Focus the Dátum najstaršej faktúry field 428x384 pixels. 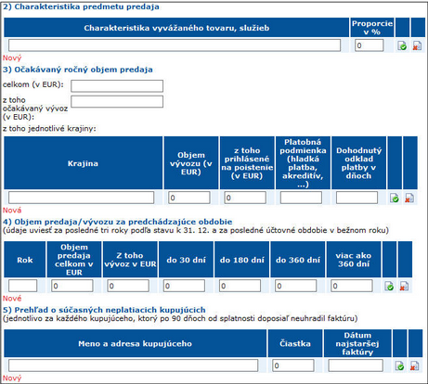tap(356, 365)
